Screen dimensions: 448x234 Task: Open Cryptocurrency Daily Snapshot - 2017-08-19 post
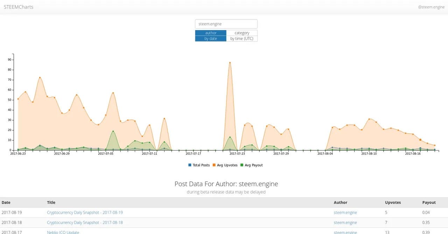[x=85, y=212]
